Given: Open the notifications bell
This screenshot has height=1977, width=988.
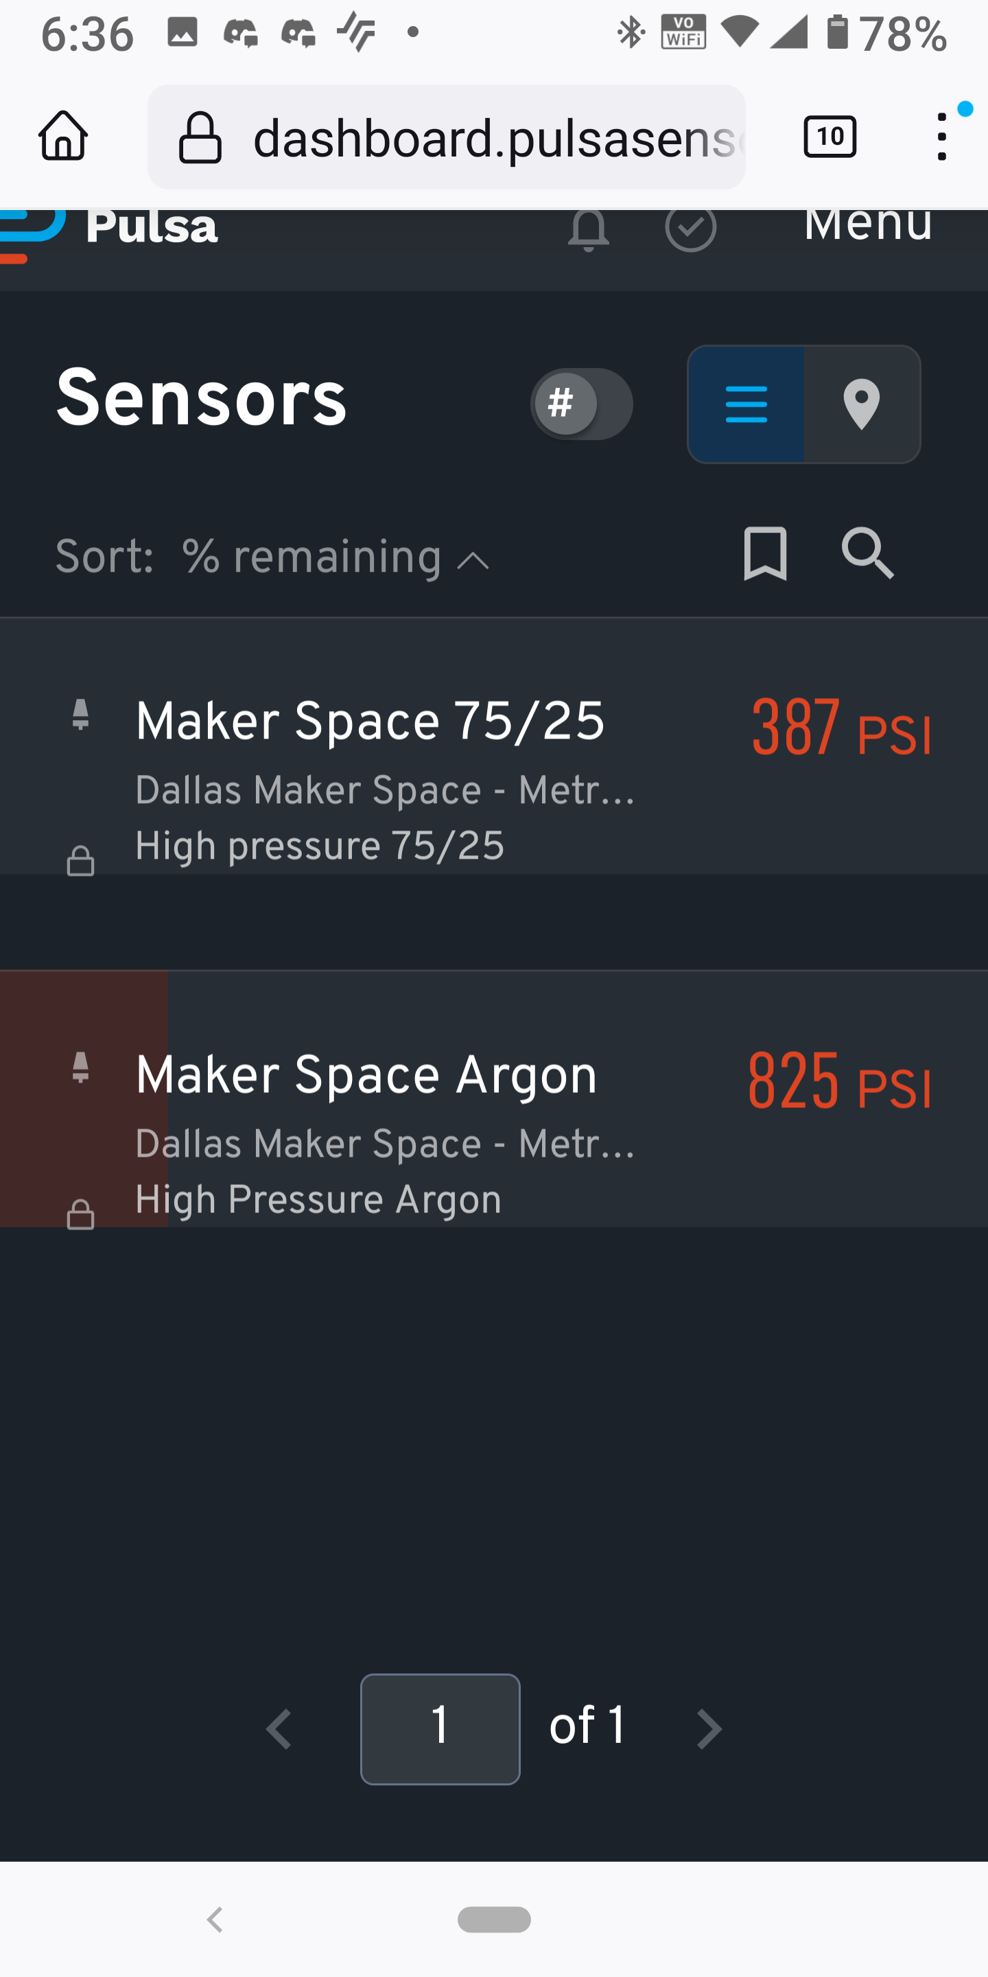Looking at the screenshot, I should pos(589,229).
